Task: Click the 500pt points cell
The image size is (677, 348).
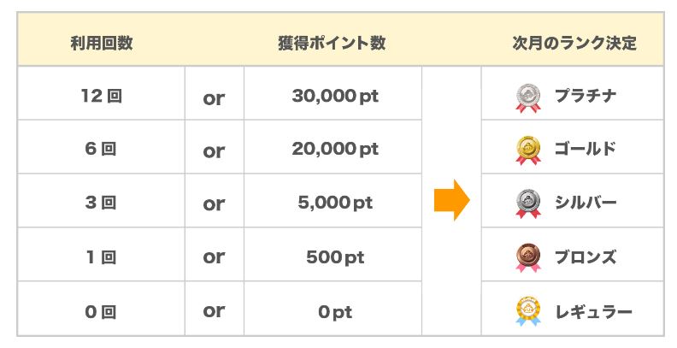Action: tap(334, 257)
